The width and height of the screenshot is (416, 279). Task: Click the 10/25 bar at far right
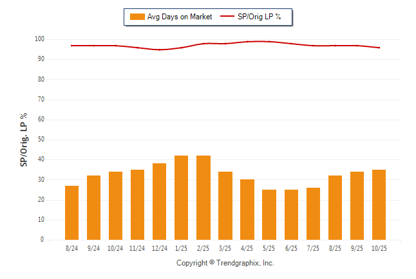(379, 204)
